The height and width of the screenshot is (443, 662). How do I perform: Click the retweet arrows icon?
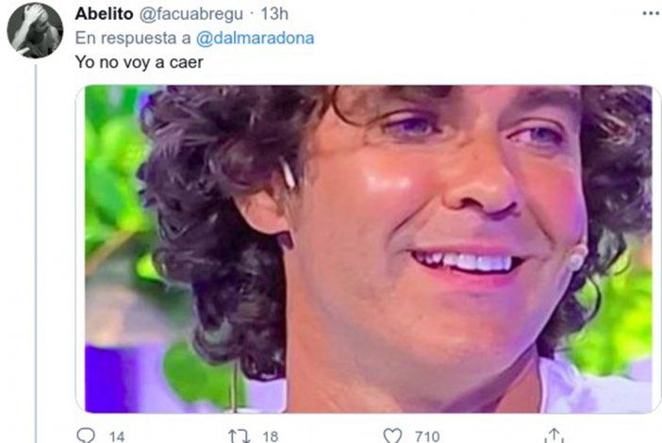(x=239, y=435)
